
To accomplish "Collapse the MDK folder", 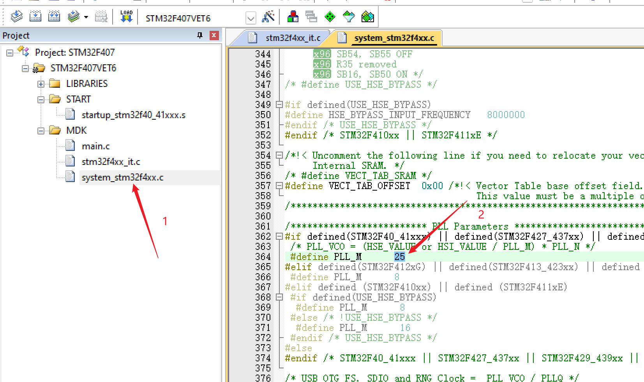I will tap(41, 131).
